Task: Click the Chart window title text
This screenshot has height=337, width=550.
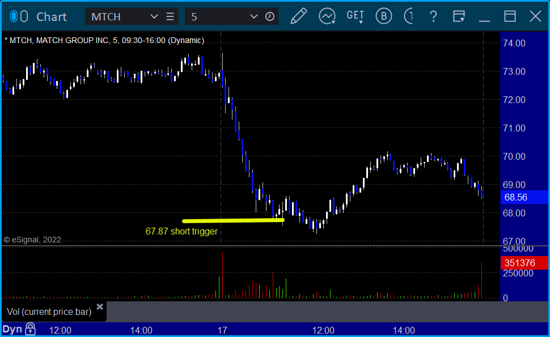Action: coord(52,16)
